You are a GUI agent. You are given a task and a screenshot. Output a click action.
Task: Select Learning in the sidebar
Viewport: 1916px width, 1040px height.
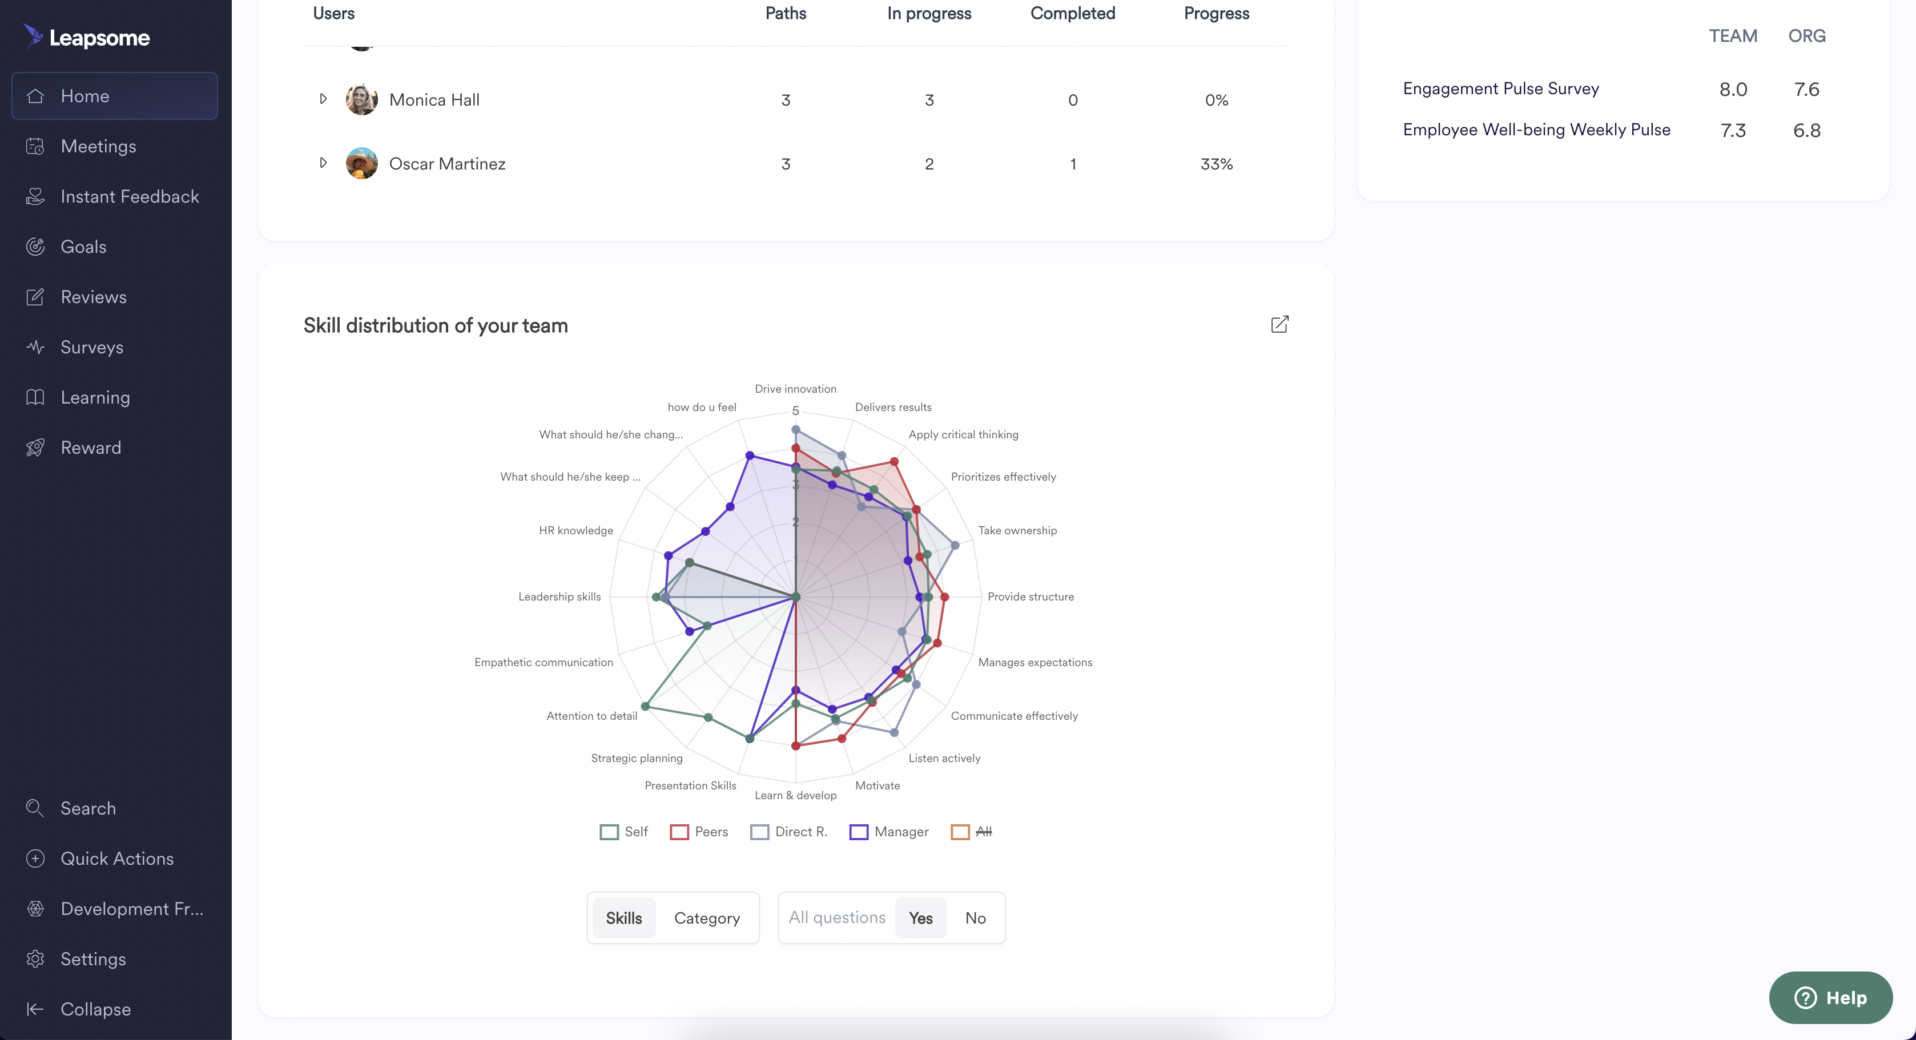point(95,397)
